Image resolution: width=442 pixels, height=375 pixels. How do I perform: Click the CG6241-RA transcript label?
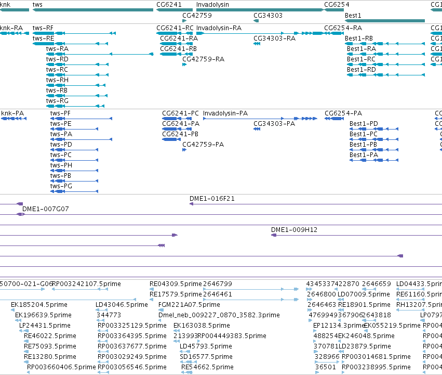179,38
